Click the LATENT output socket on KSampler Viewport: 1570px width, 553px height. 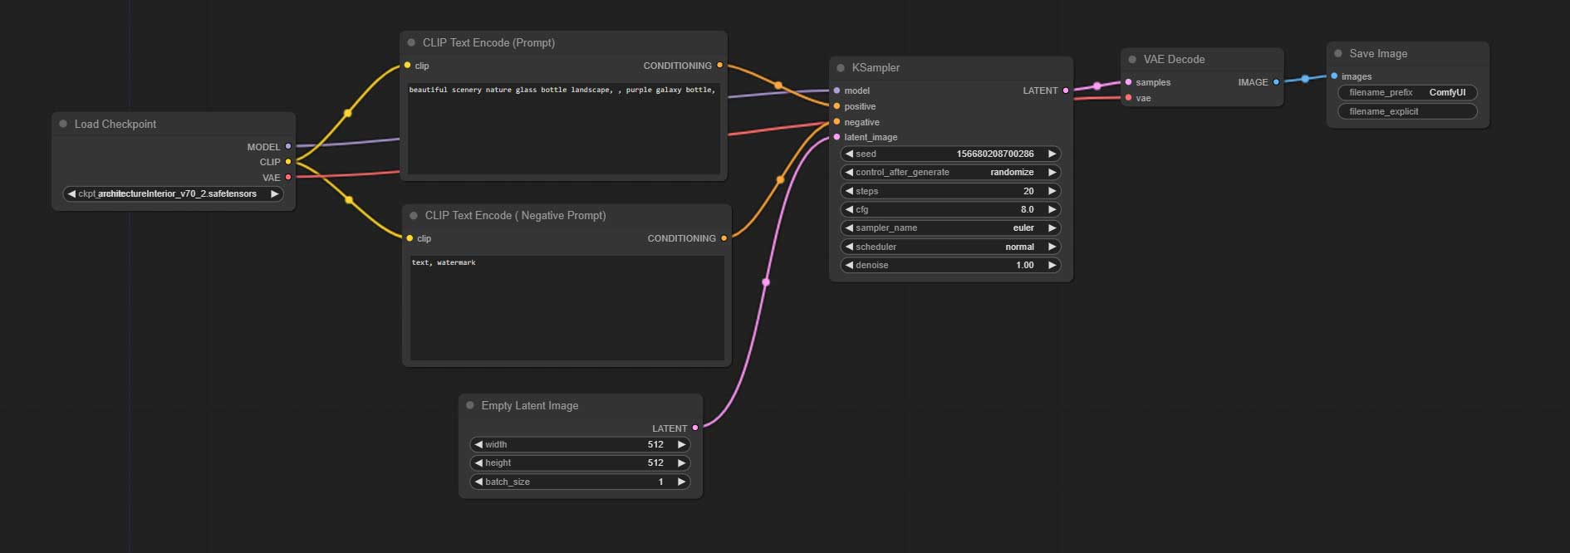1066,91
